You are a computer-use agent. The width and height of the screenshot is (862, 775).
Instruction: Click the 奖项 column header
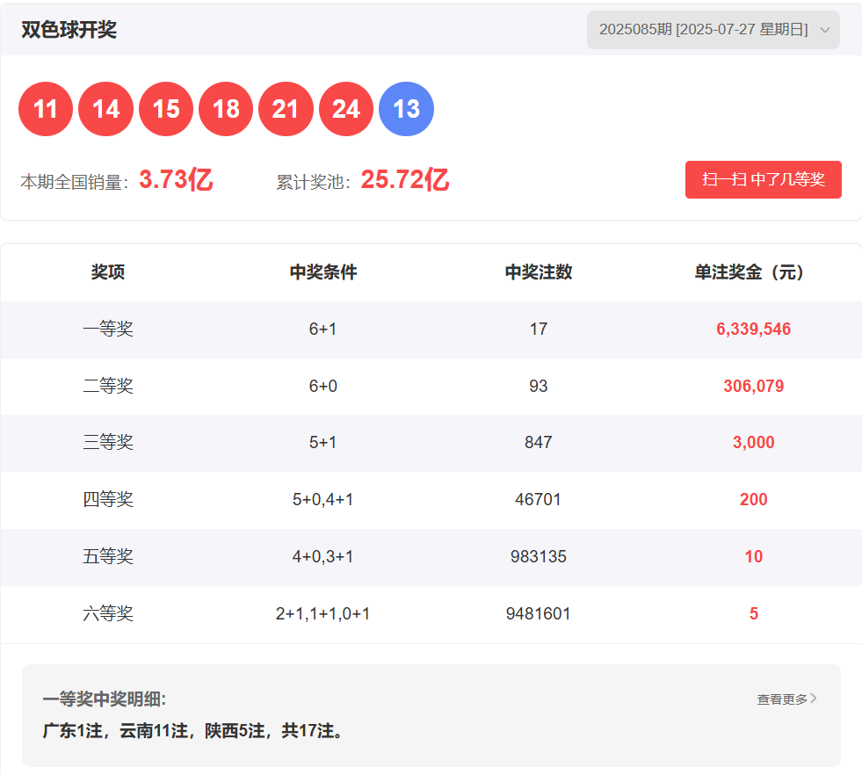(x=108, y=272)
